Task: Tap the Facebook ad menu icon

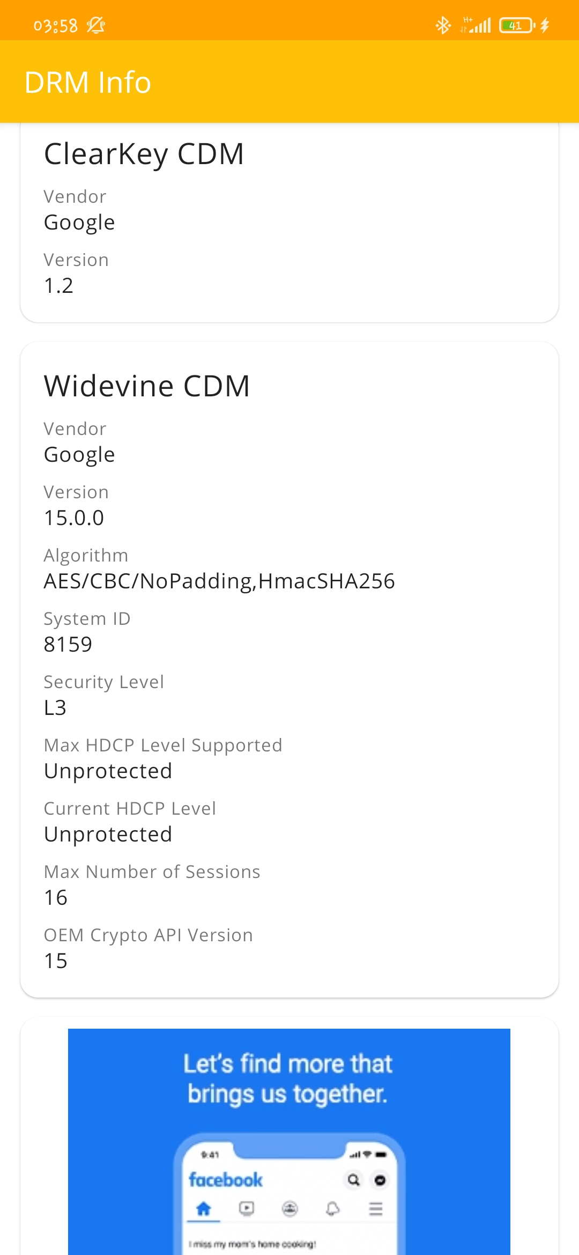Action: click(376, 1209)
